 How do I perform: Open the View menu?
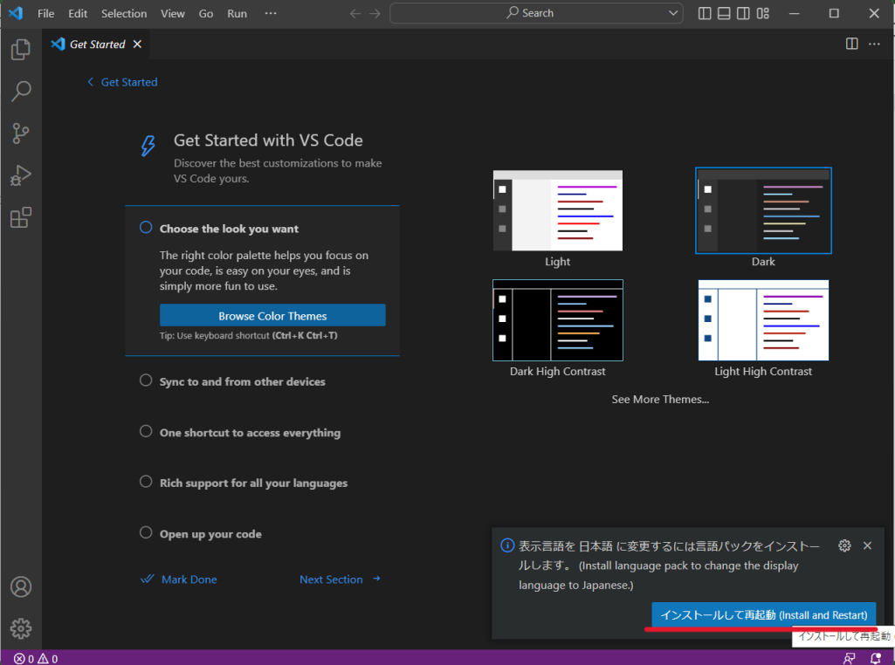[172, 13]
